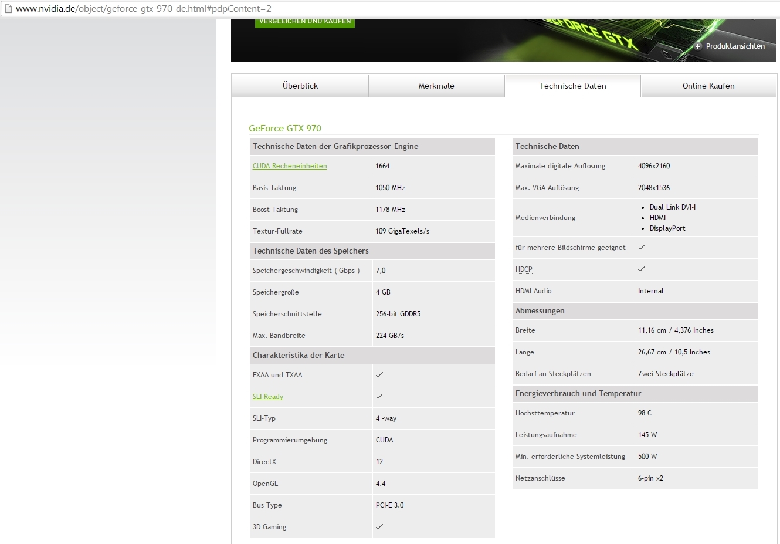Click the Energieverbrauch und Temperatur header
The width and height of the screenshot is (780, 544).
pos(635,394)
